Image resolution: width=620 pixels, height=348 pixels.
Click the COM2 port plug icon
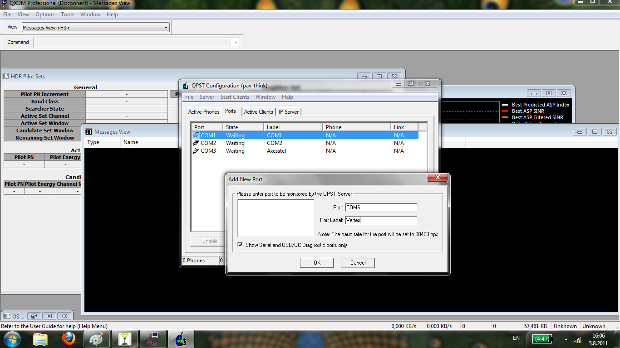[x=196, y=143]
